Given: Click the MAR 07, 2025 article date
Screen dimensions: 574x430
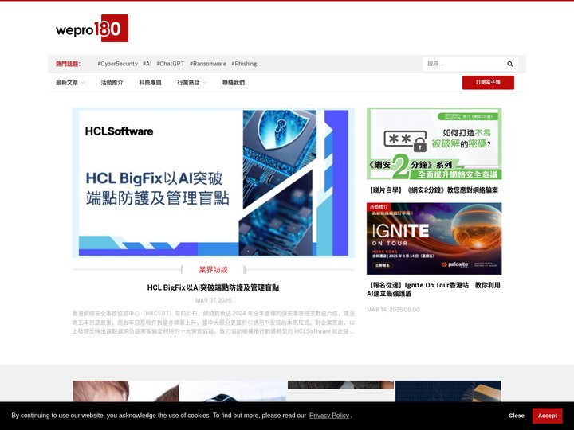Looking at the screenshot, I should pyautogui.click(x=214, y=300).
